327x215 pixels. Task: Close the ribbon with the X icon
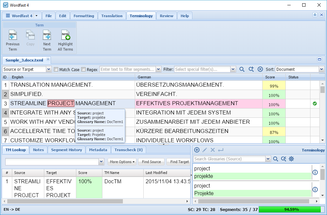coord(322,15)
